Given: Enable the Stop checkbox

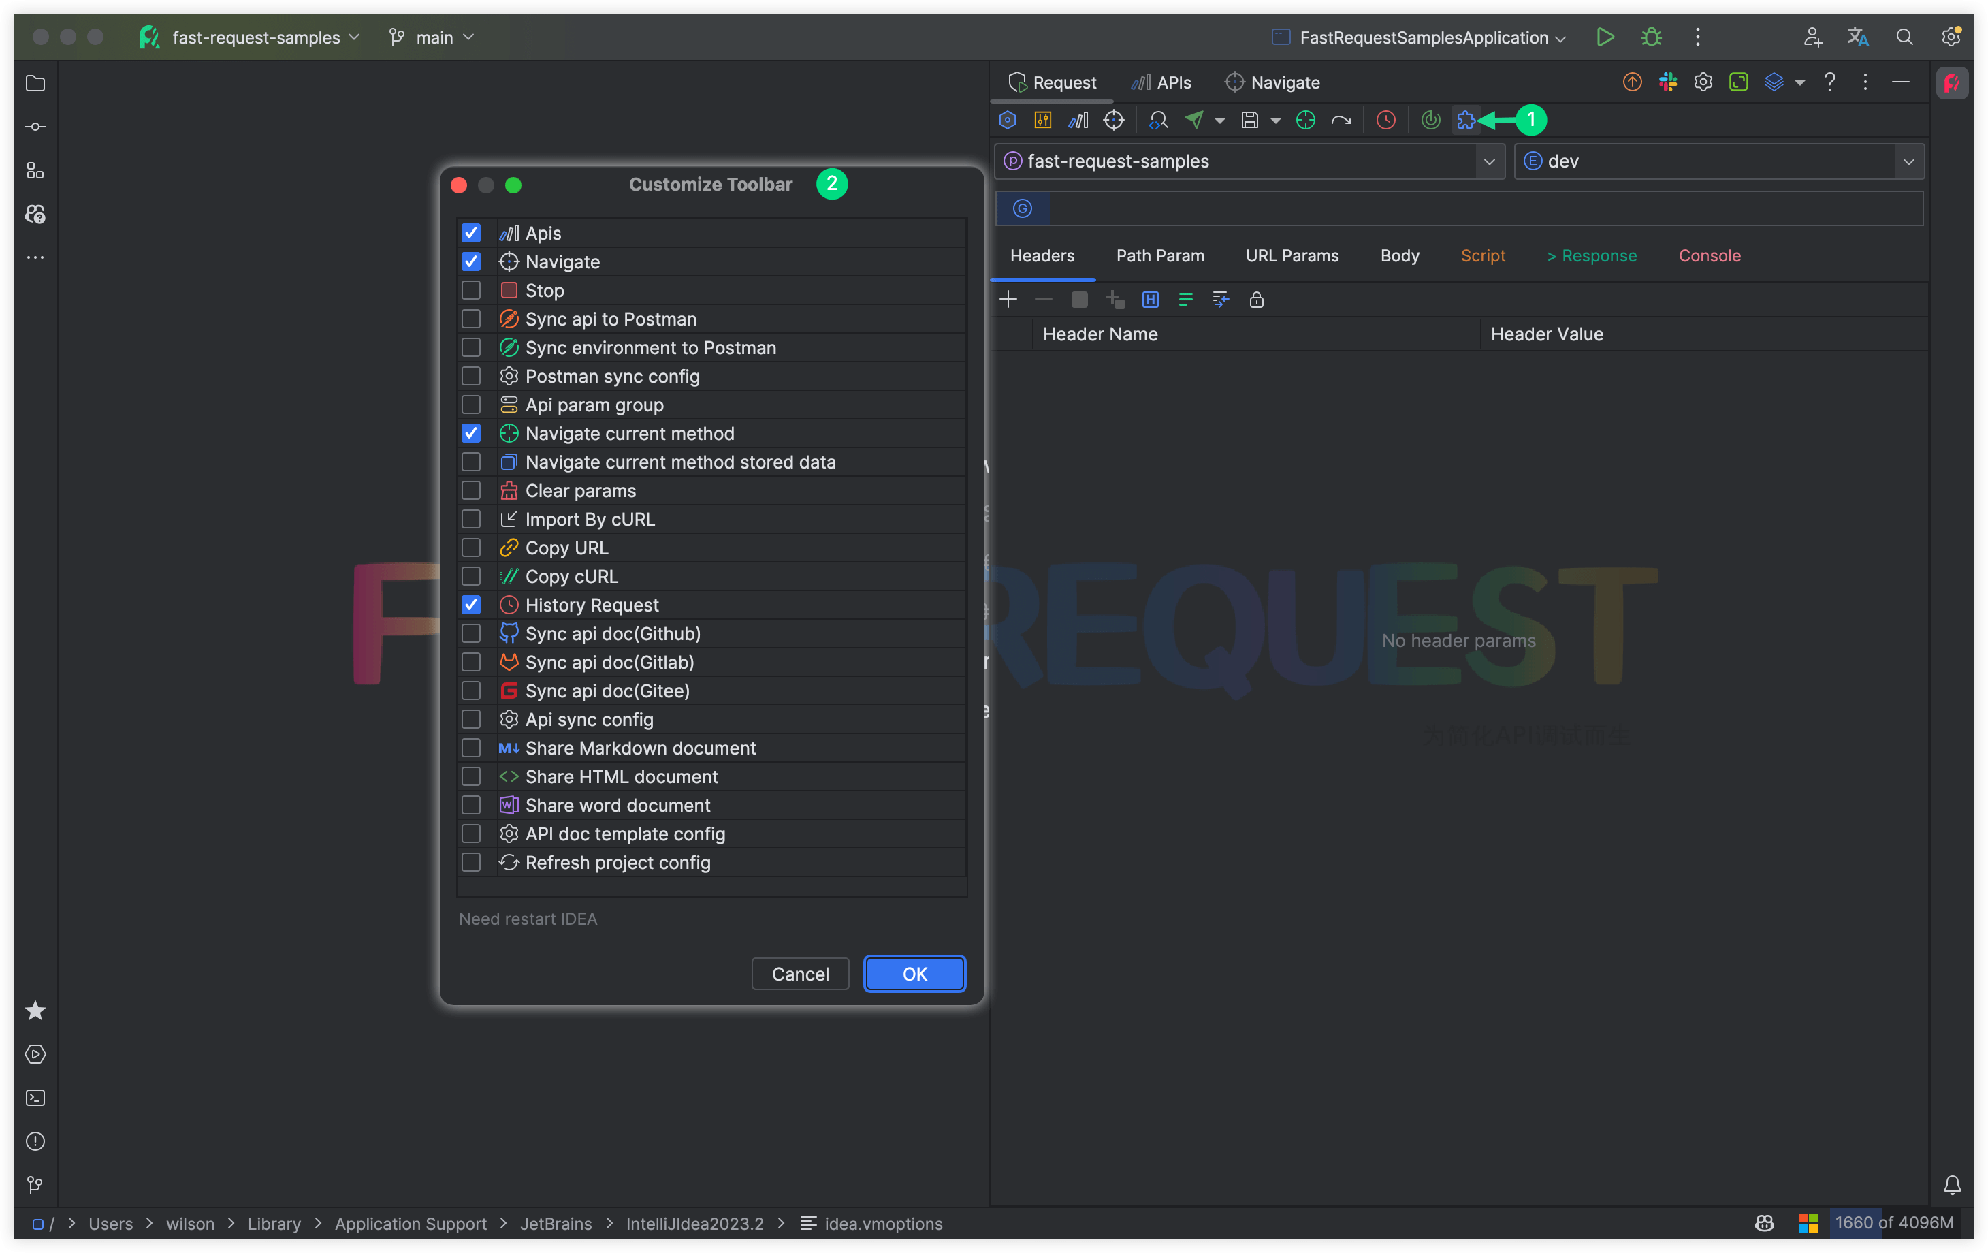Looking at the screenshot, I should [x=470, y=291].
